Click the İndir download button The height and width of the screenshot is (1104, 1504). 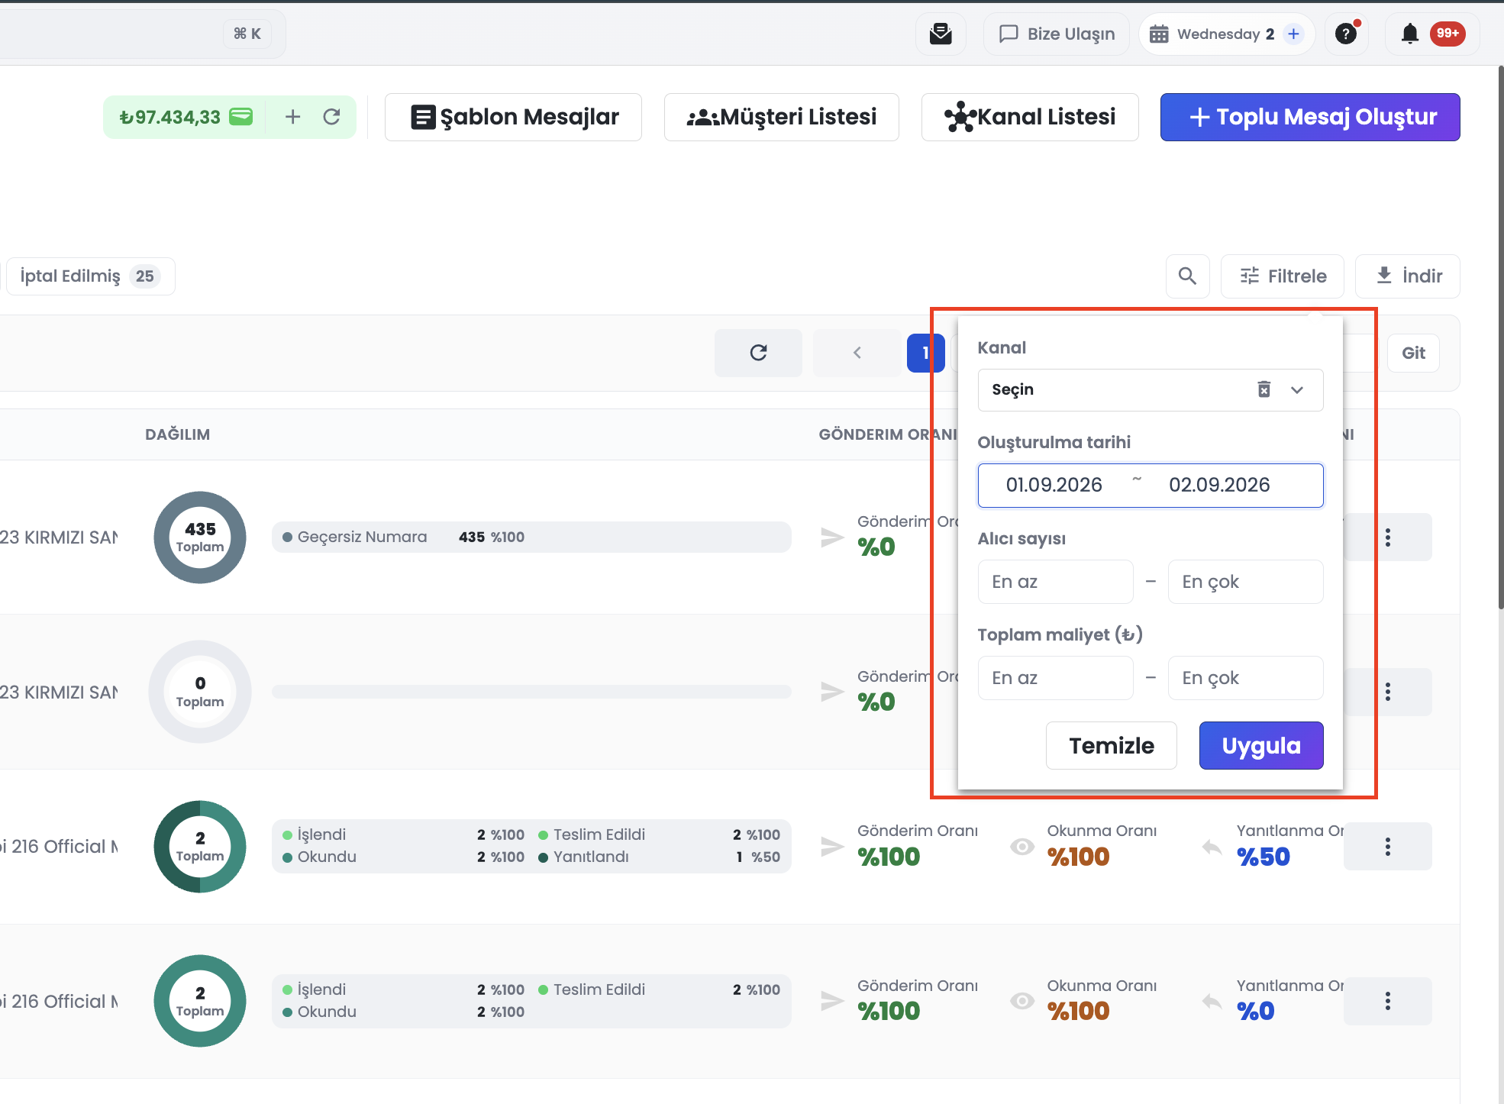click(1408, 276)
